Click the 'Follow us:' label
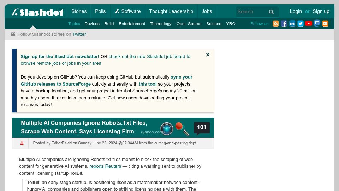Viewport: 339px width, 191px height. [x=260, y=24]
